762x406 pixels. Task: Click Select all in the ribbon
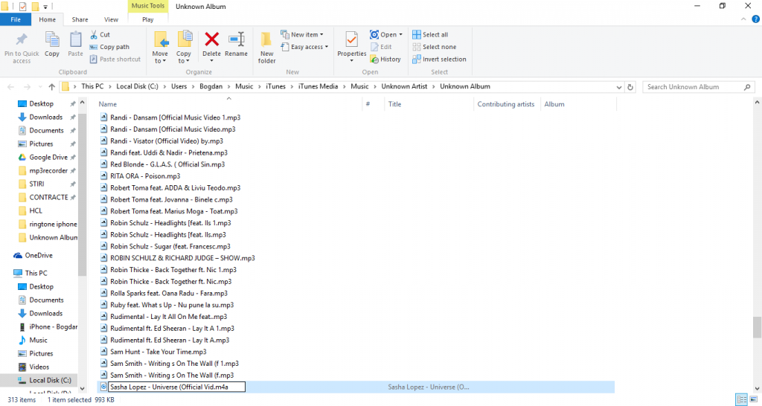(430, 34)
